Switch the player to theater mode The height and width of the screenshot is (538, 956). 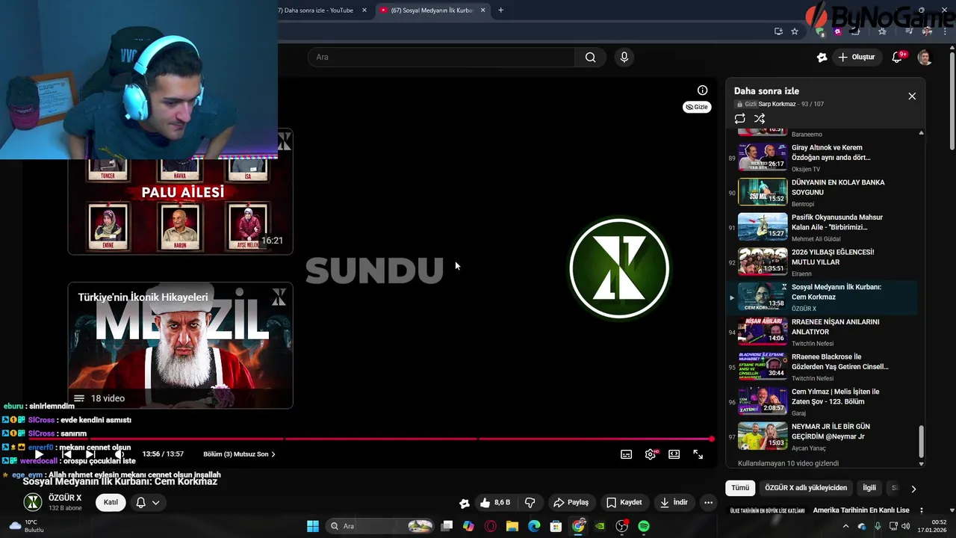click(x=674, y=454)
